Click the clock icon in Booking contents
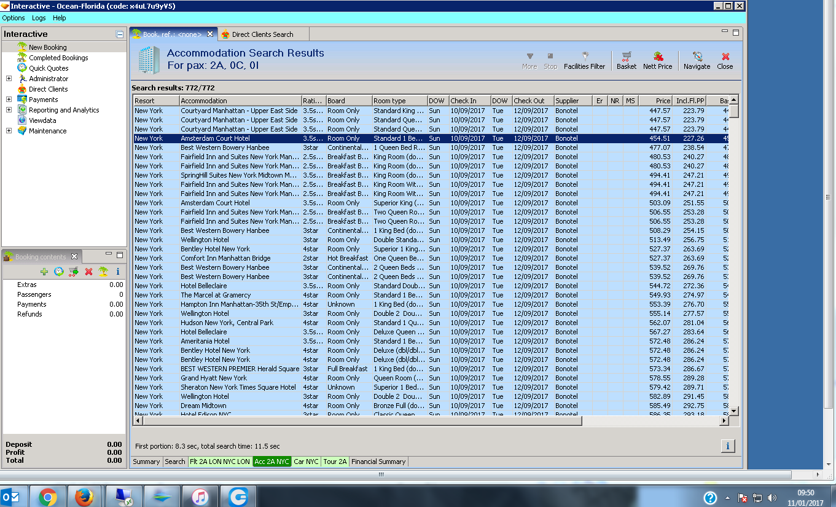Viewport: 836px width, 507px height. (59, 272)
